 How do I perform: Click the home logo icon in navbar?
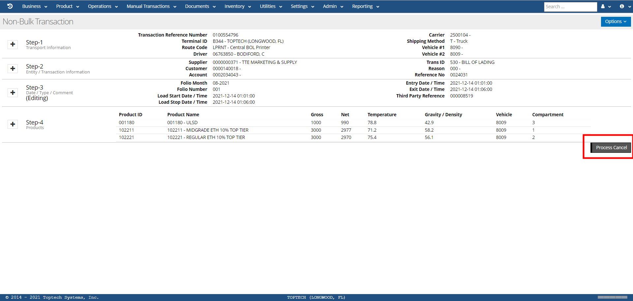pos(10,6)
